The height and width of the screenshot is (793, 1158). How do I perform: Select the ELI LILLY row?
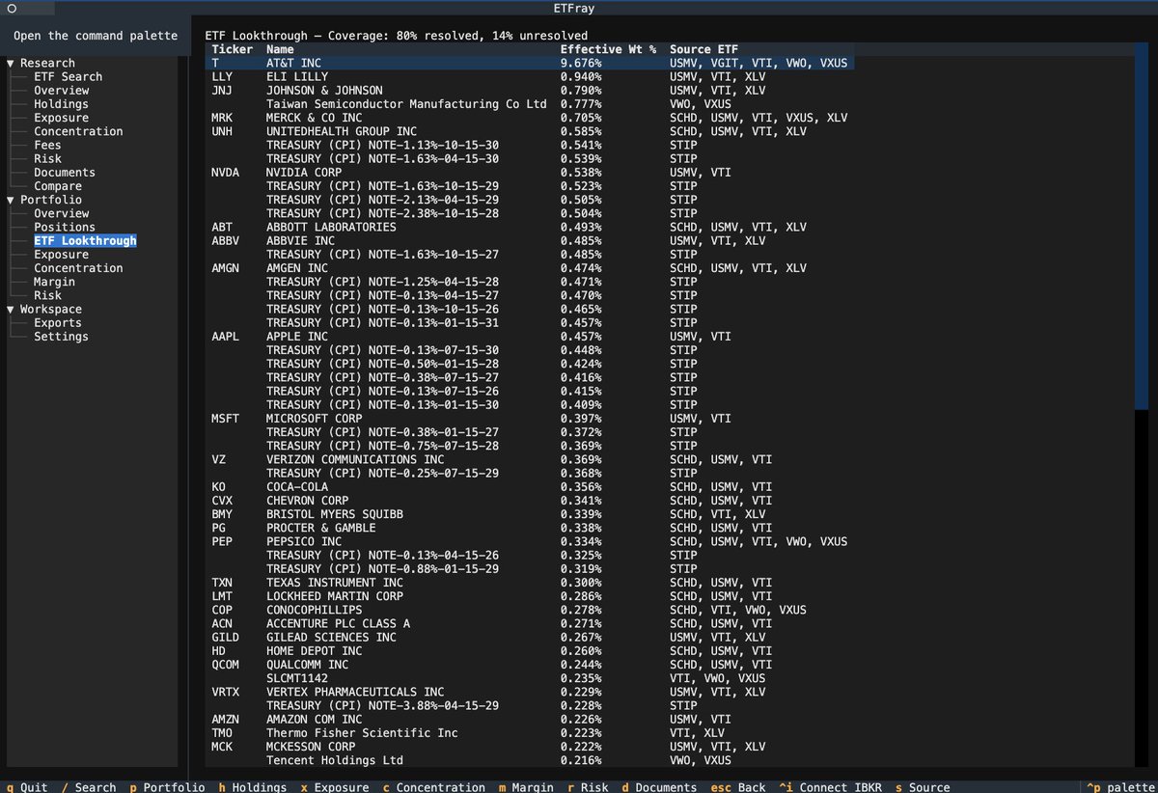[529, 76]
